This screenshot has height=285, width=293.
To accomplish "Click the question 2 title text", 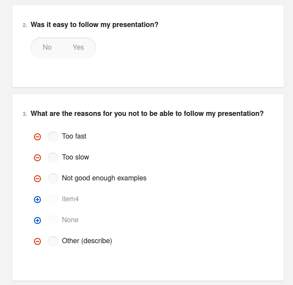I will (x=94, y=25).
